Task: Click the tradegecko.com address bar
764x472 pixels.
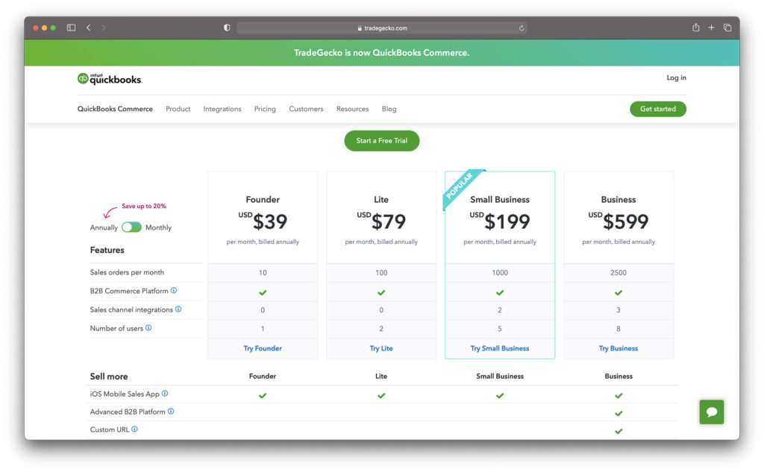Action: (382, 28)
